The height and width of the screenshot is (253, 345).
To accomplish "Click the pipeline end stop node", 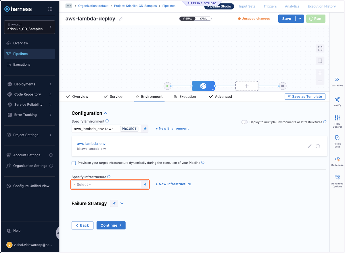I will 282,86.
